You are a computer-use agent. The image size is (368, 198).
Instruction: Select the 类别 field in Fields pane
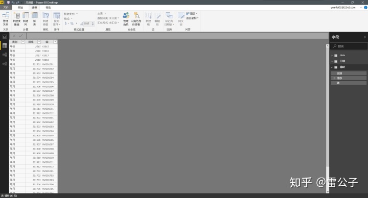click(349, 73)
